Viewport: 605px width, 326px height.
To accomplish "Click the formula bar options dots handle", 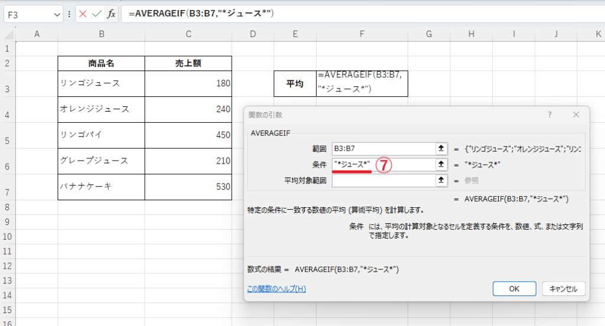I will pyautogui.click(x=70, y=14).
